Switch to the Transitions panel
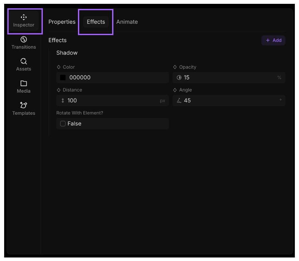The image size is (299, 261). 24,42
